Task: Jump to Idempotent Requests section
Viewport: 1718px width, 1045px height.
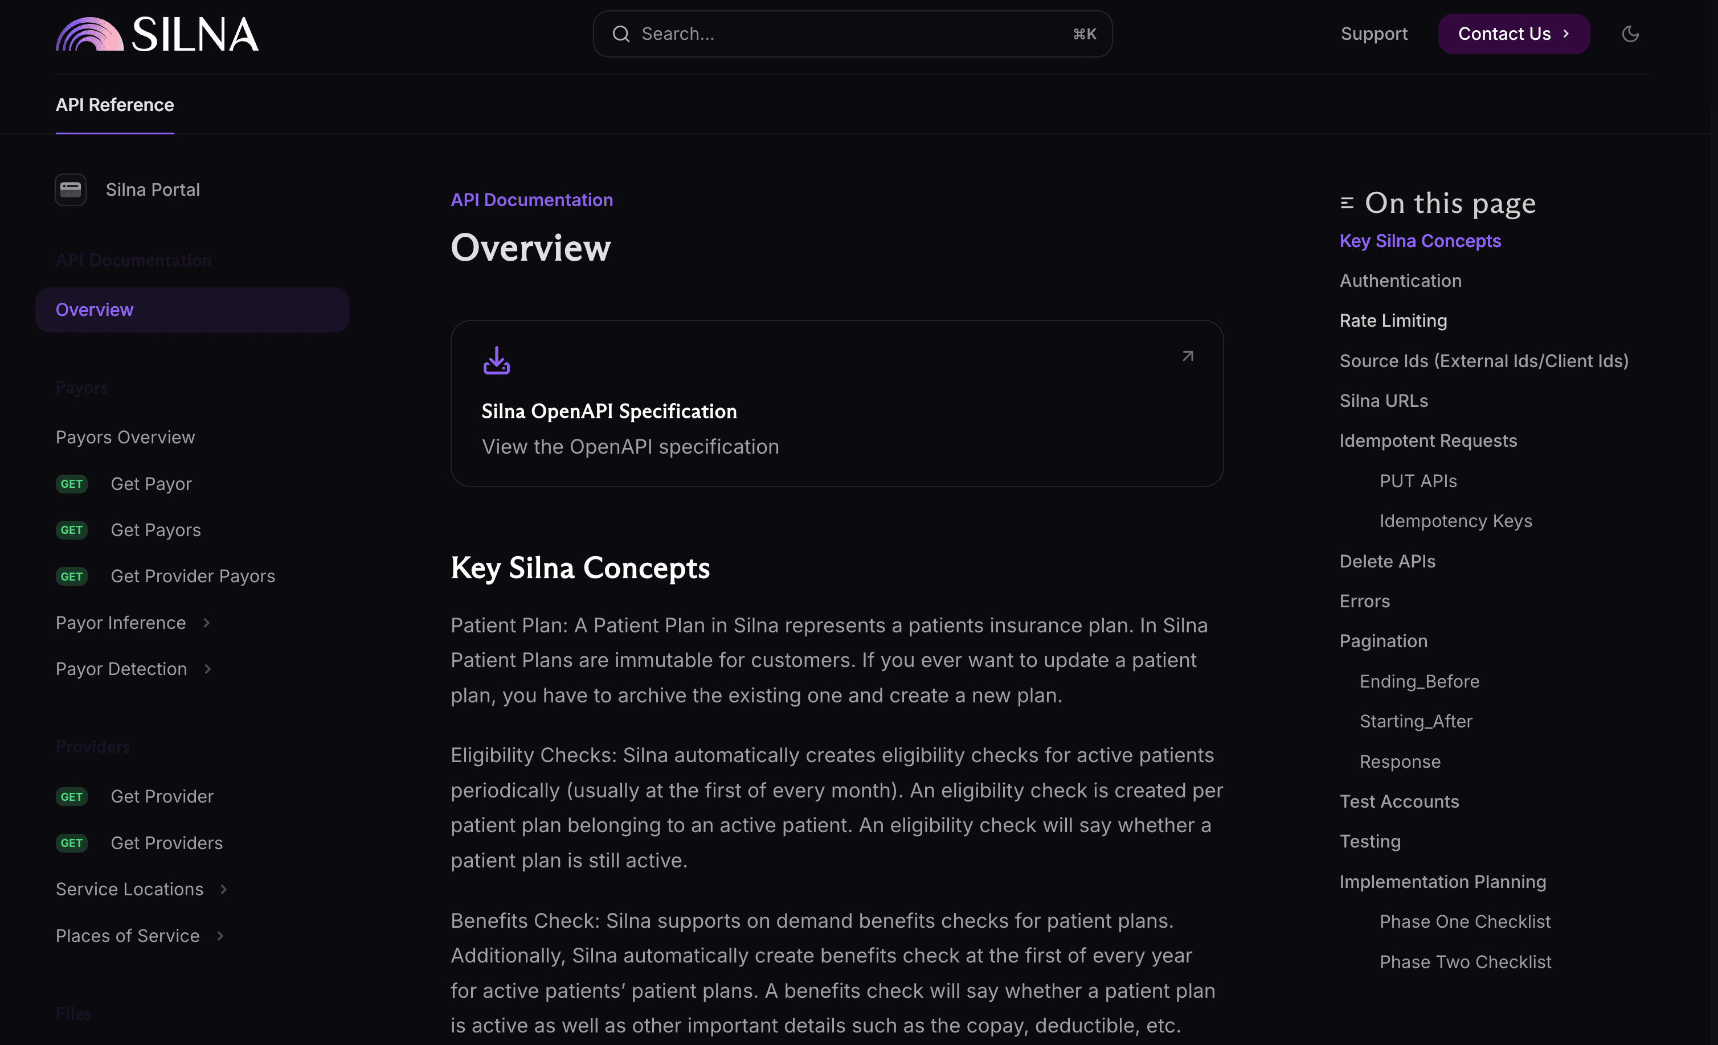Action: (1428, 441)
